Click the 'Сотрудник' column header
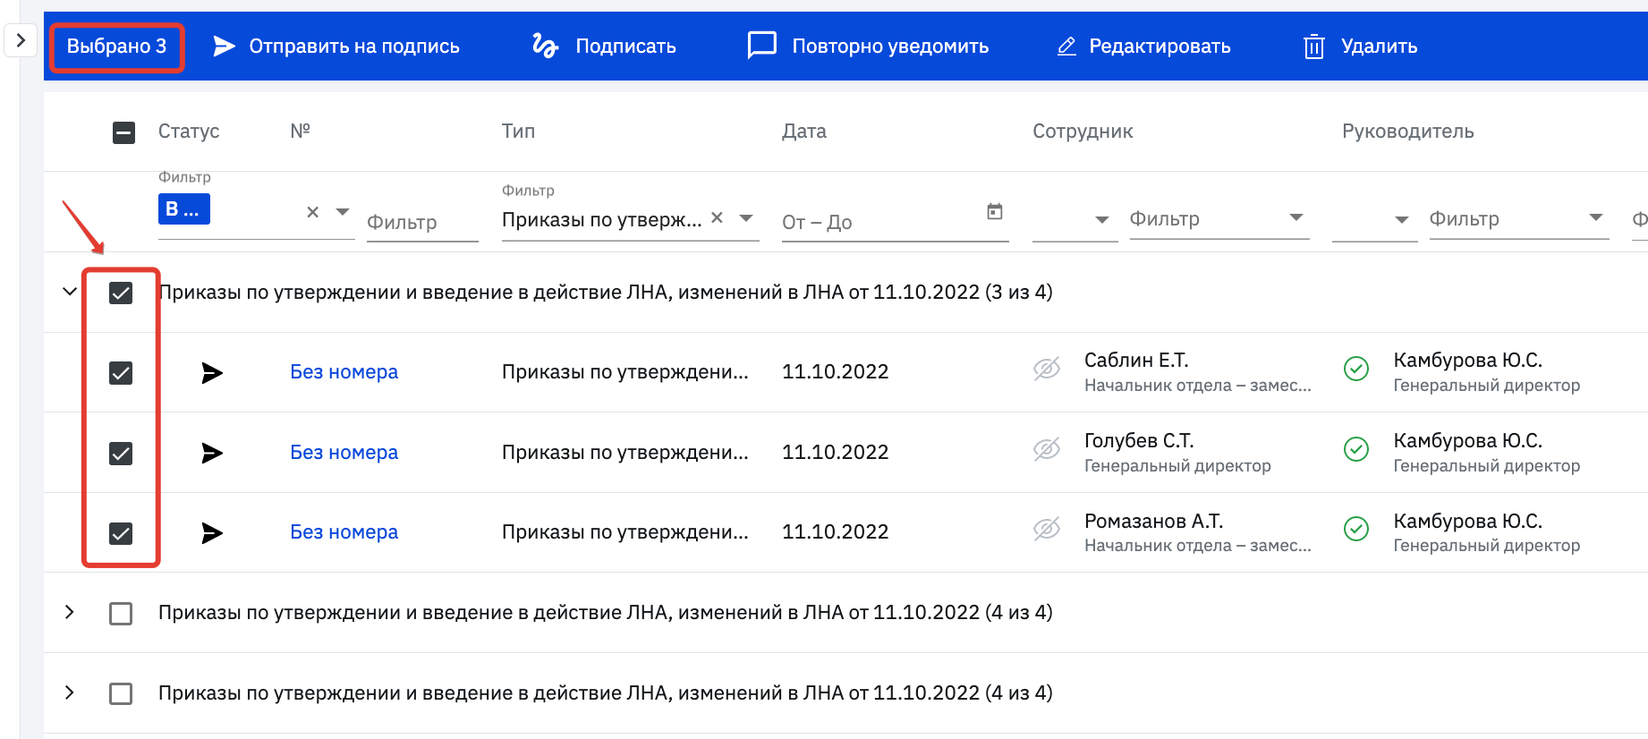The height and width of the screenshot is (739, 1648). click(1083, 132)
